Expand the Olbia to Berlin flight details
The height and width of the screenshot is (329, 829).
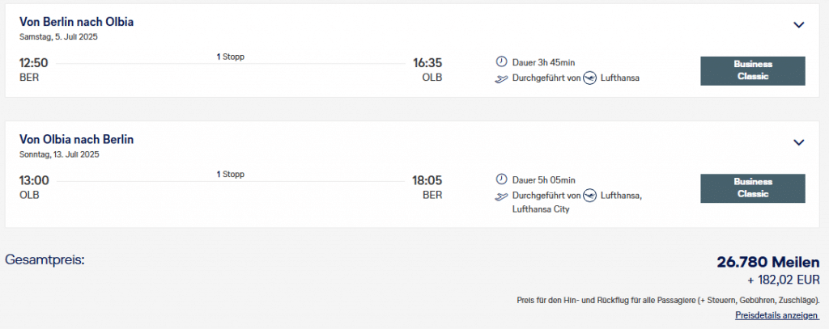(x=798, y=142)
